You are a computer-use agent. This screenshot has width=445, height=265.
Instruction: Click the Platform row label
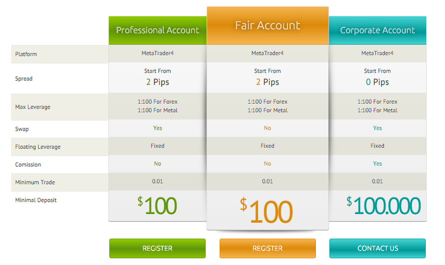click(26, 54)
